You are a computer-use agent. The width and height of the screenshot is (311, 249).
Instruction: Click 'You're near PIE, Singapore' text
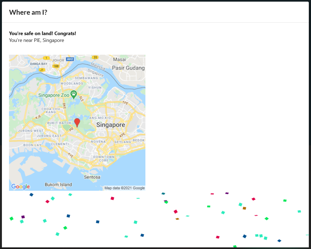[37, 40]
